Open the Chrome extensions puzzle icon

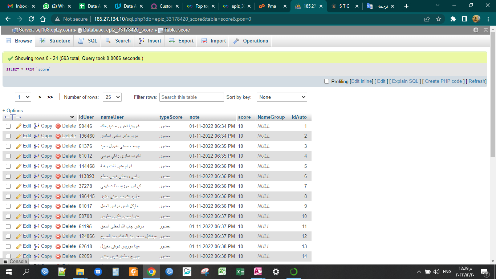point(453,19)
